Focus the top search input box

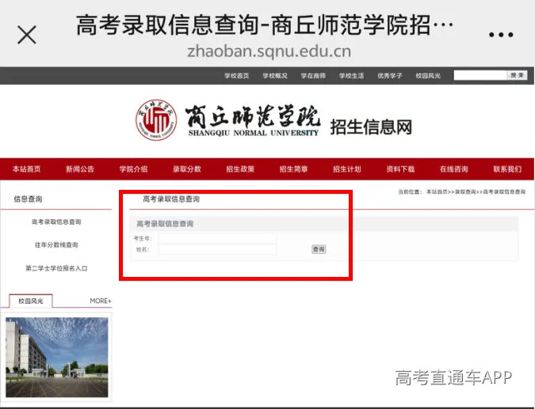click(480, 75)
